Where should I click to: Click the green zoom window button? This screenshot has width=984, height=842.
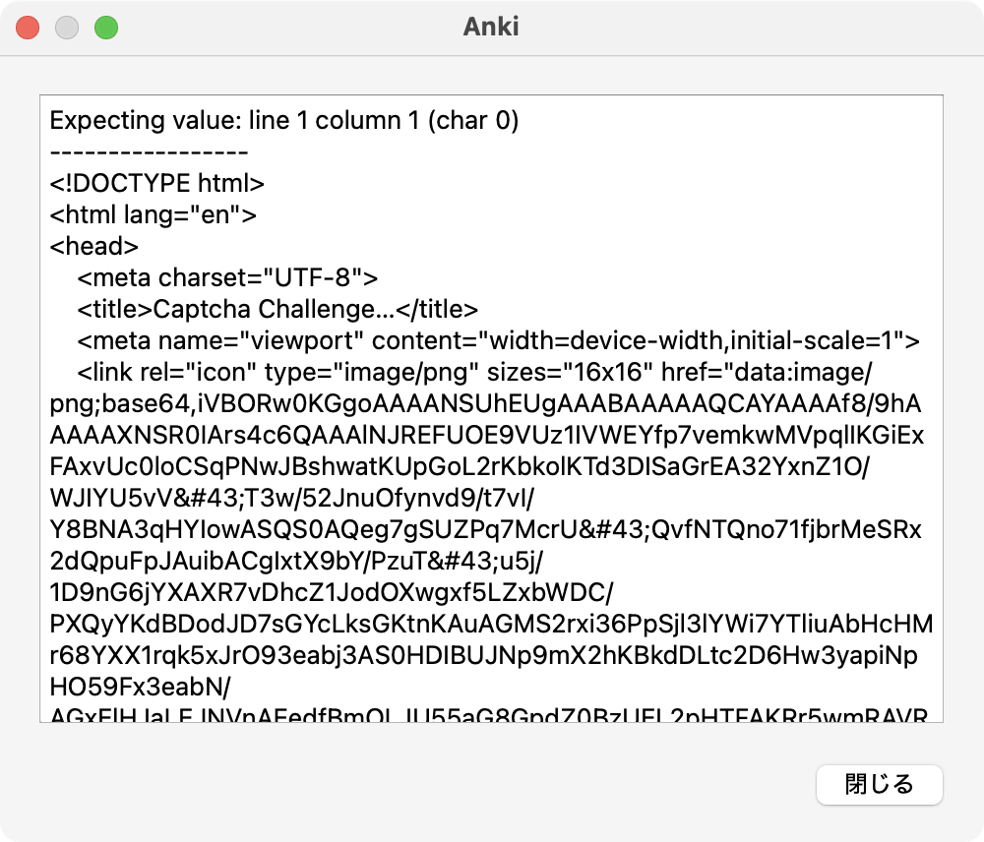106,28
